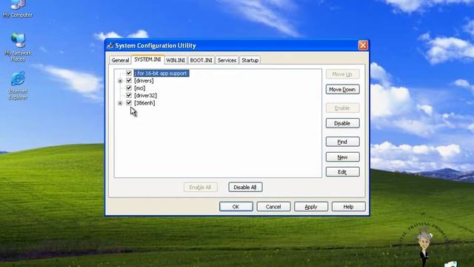Click the Find button
This screenshot has width=474, height=267.
(x=342, y=142)
